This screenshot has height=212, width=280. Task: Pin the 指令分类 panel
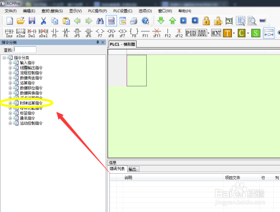(x=97, y=43)
